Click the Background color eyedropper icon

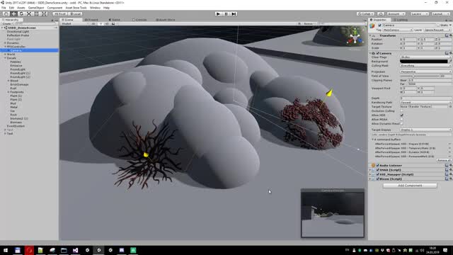click(x=450, y=62)
